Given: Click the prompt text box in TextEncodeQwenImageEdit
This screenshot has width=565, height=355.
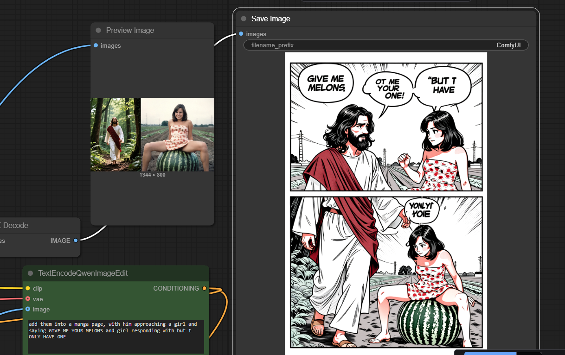Looking at the screenshot, I should coord(116,337).
